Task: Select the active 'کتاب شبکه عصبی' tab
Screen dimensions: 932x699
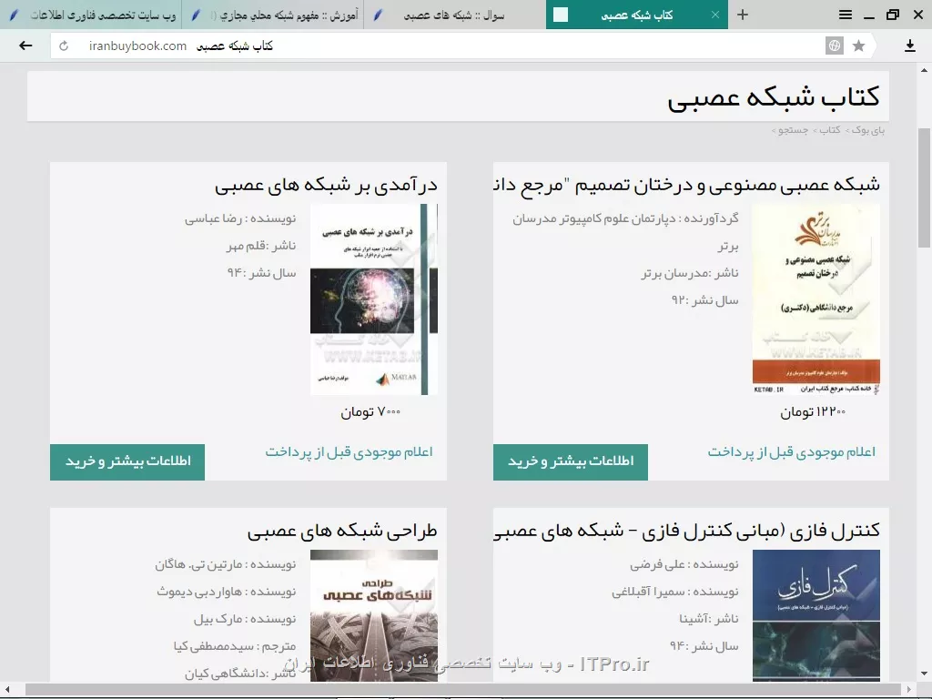Action: [636, 15]
